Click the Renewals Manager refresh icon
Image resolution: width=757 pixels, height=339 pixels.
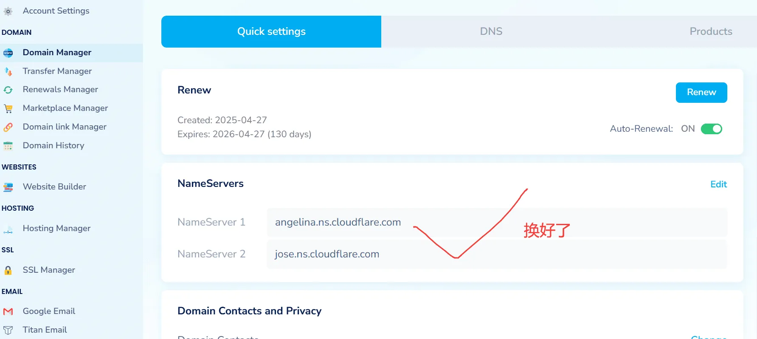point(8,90)
